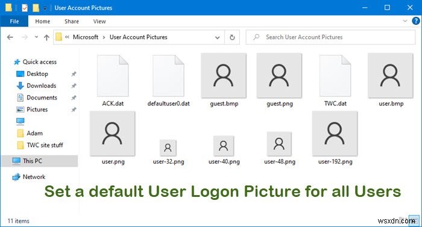422x227 pixels.
Task: Maximize the User Account Pictures window
Action: pyautogui.click(x=387, y=8)
